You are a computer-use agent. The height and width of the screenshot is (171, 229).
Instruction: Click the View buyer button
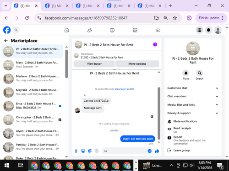coord(94,64)
